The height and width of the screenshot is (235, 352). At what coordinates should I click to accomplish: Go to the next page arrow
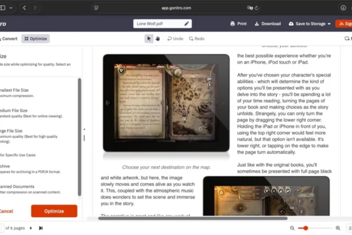[31, 228]
